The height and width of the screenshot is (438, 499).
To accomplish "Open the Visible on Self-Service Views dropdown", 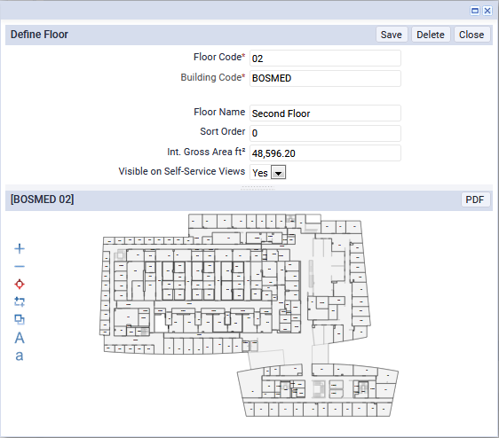I will coord(279,173).
